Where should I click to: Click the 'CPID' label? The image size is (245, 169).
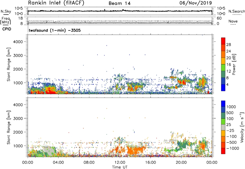pos(7,29)
